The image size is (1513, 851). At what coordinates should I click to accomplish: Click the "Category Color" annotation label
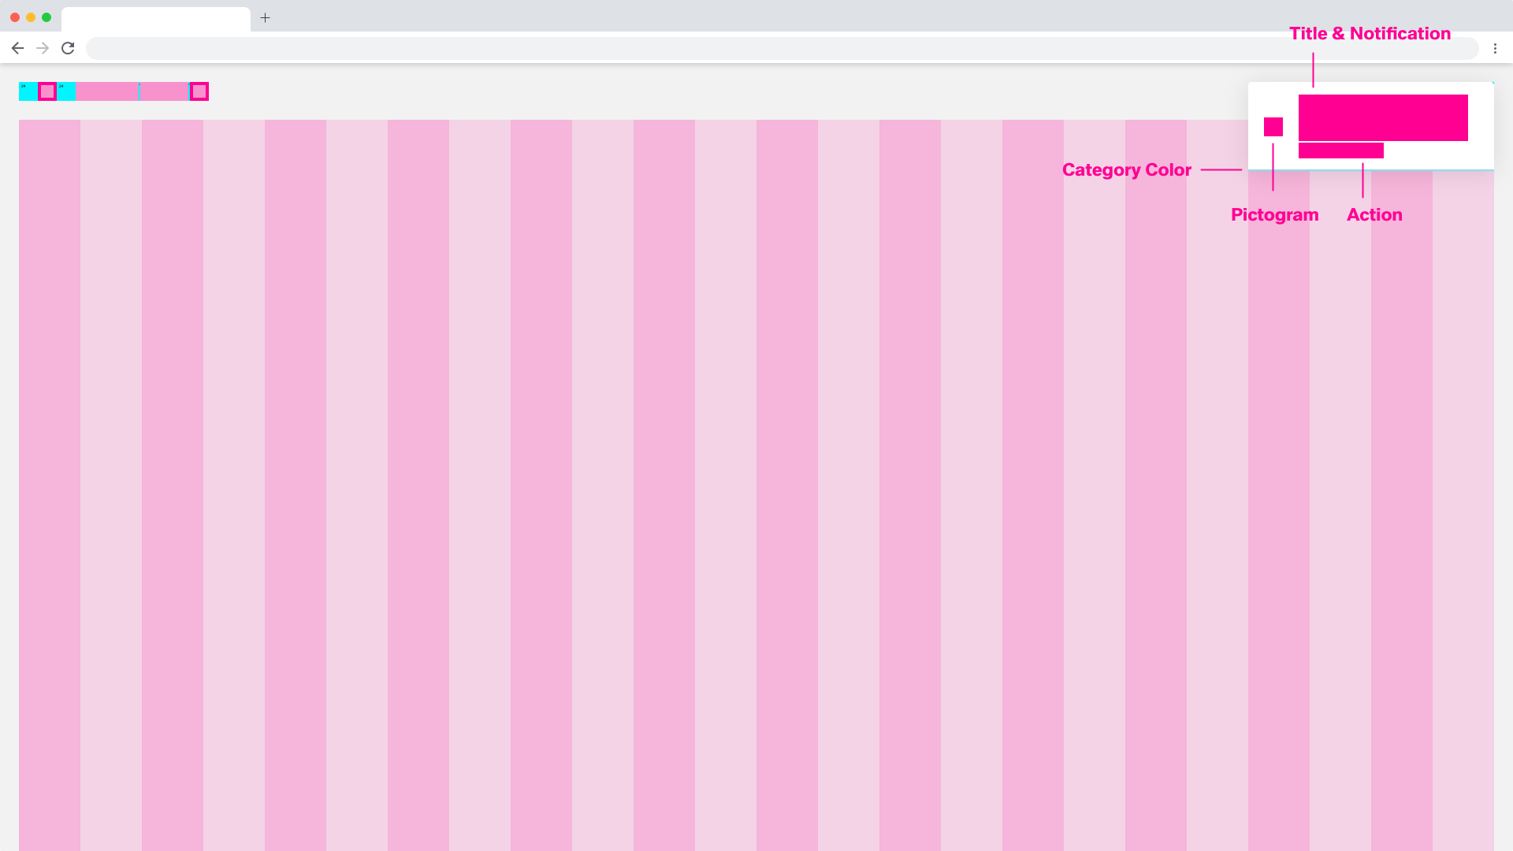(x=1126, y=169)
